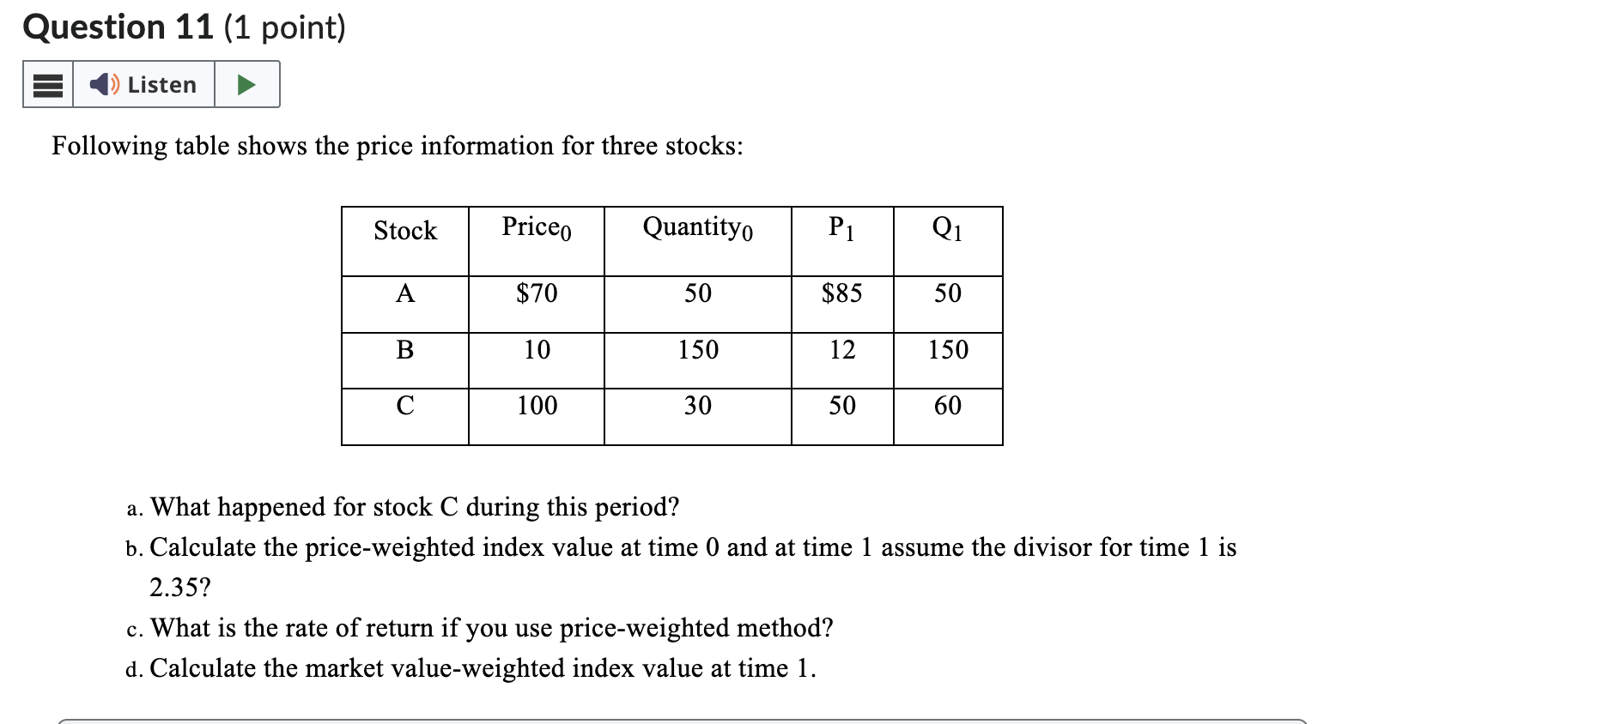This screenshot has width=1609, height=724.
Task: Click the Question 11 heading
Action: coord(114,27)
